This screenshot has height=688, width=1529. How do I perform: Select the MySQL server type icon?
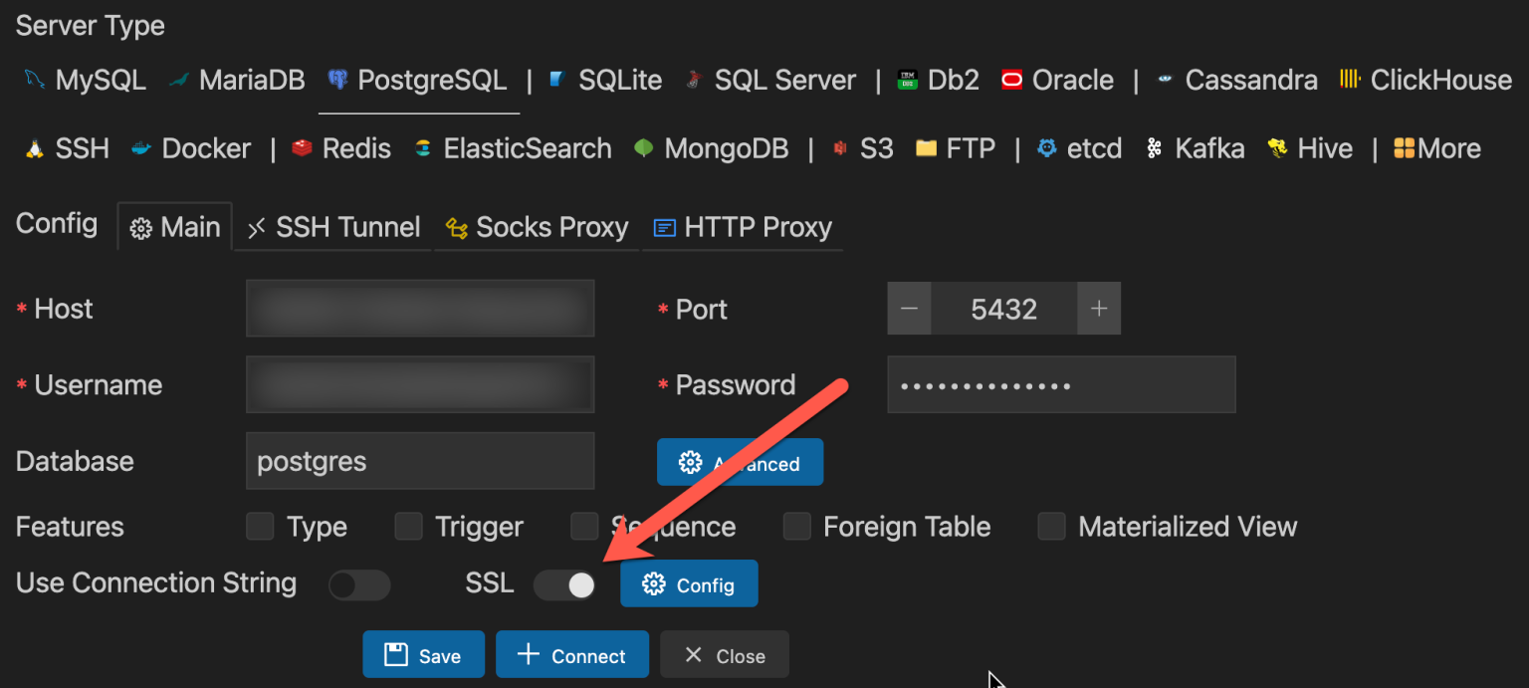31,80
